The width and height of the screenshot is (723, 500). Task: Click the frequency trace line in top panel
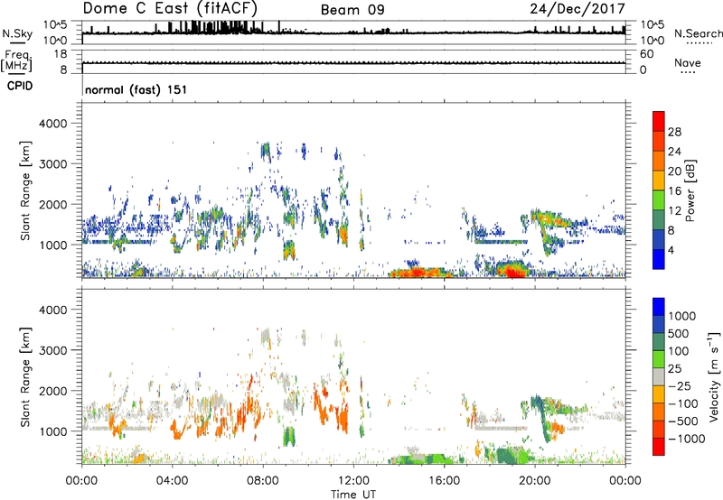tap(353, 62)
